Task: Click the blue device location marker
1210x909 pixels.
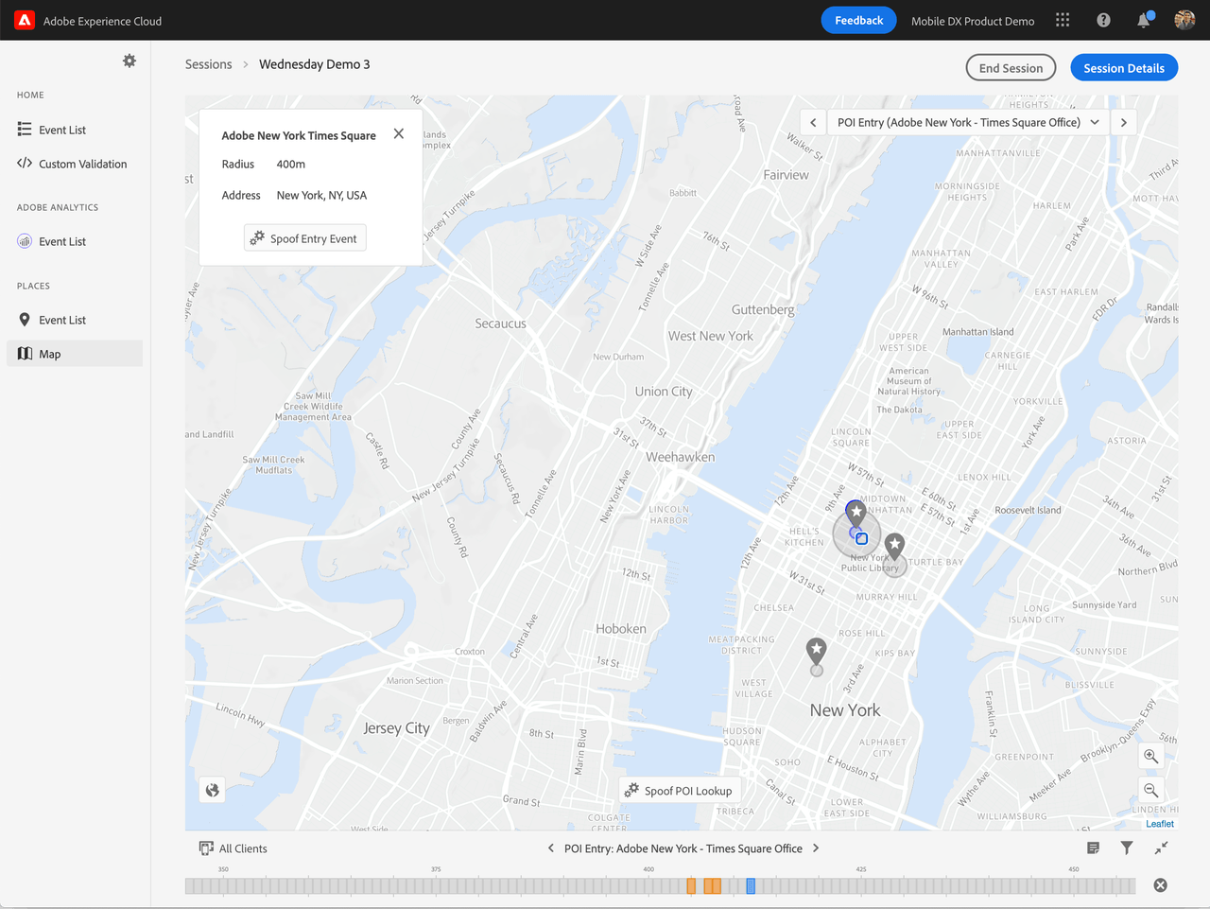Action: pos(861,538)
